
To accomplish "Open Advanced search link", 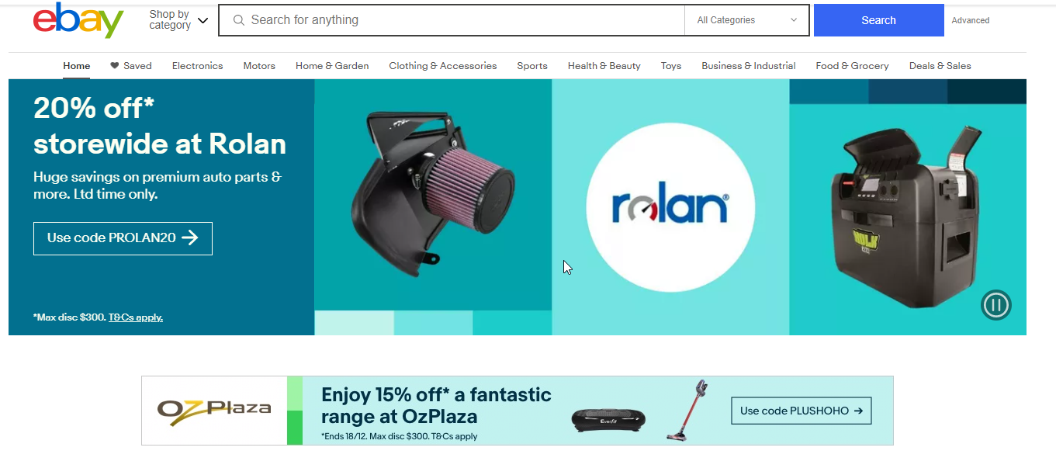I will [x=971, y=21].
